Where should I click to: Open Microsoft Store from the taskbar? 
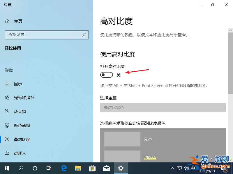pos(92,168)
